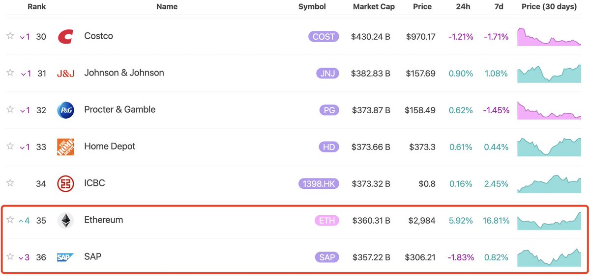View SAP 30-day price chart
Viewport: 590px width, 279px height.
point(549,257)
